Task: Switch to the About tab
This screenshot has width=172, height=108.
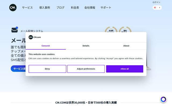Action: 126,46
